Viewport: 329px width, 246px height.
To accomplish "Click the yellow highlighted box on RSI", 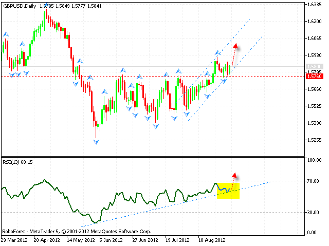I will pos(228,191).
